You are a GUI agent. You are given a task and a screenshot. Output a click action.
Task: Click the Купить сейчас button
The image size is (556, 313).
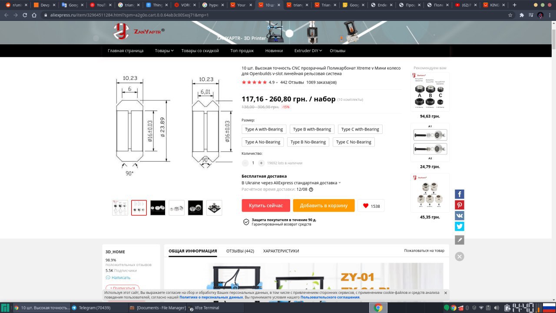266,206
